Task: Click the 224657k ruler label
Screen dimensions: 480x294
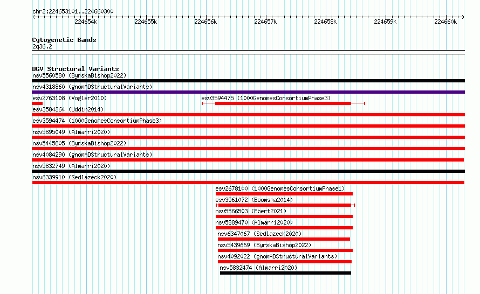Action: 265,22
